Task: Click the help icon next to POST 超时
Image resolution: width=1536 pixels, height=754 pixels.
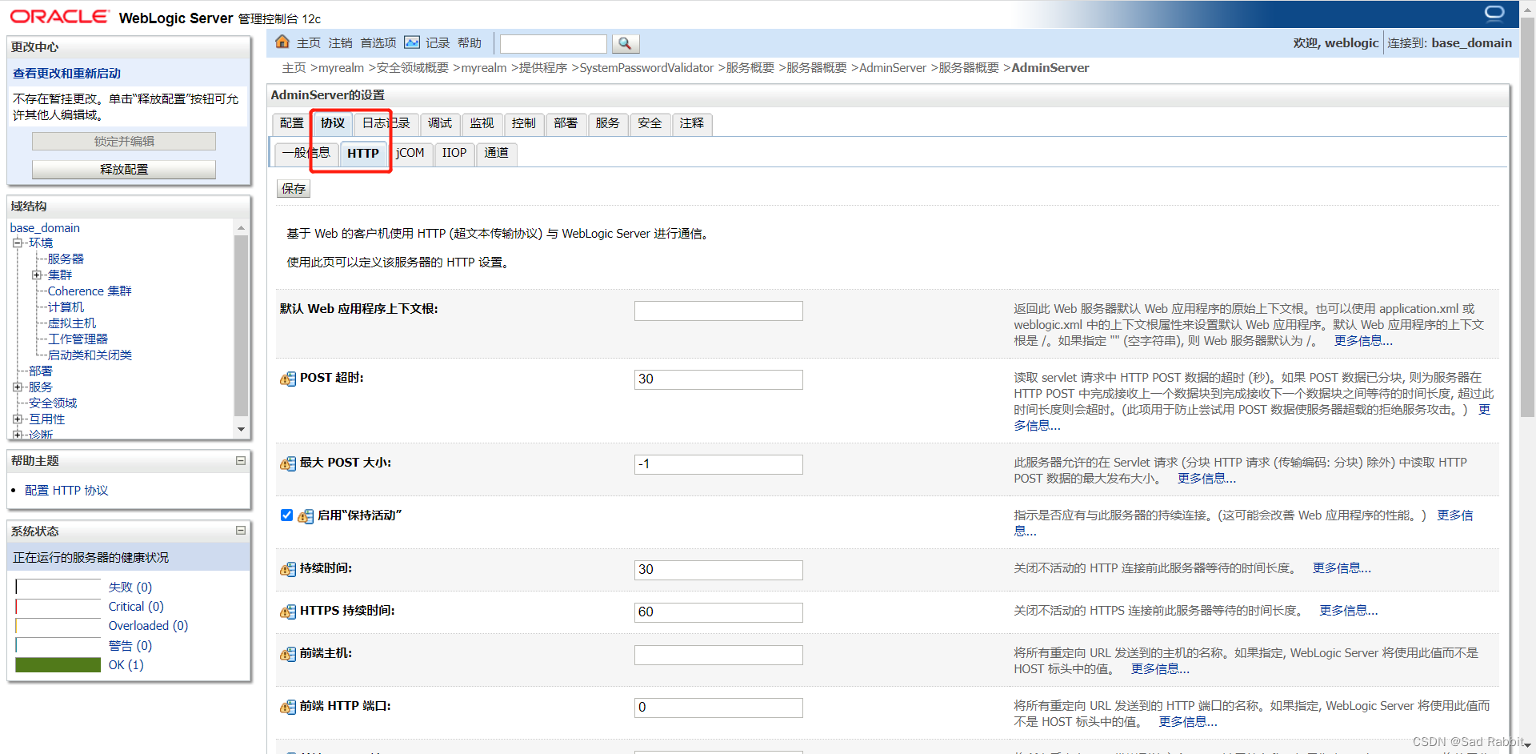Action: (x=287, y=379)
